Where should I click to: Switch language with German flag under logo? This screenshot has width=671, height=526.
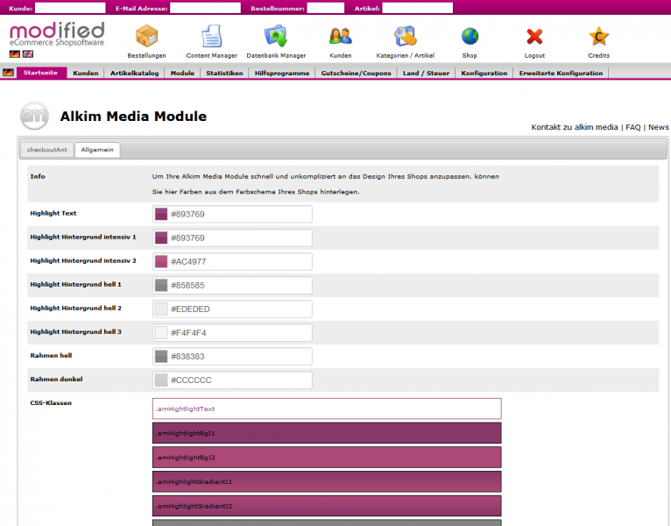coord(15,54)
